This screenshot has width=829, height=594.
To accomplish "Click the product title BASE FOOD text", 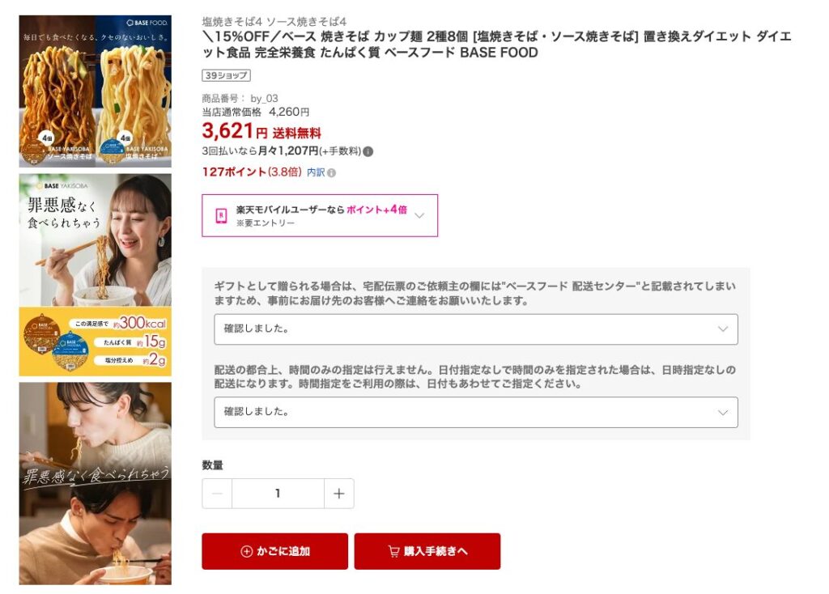I will click(x=499, y=53).
